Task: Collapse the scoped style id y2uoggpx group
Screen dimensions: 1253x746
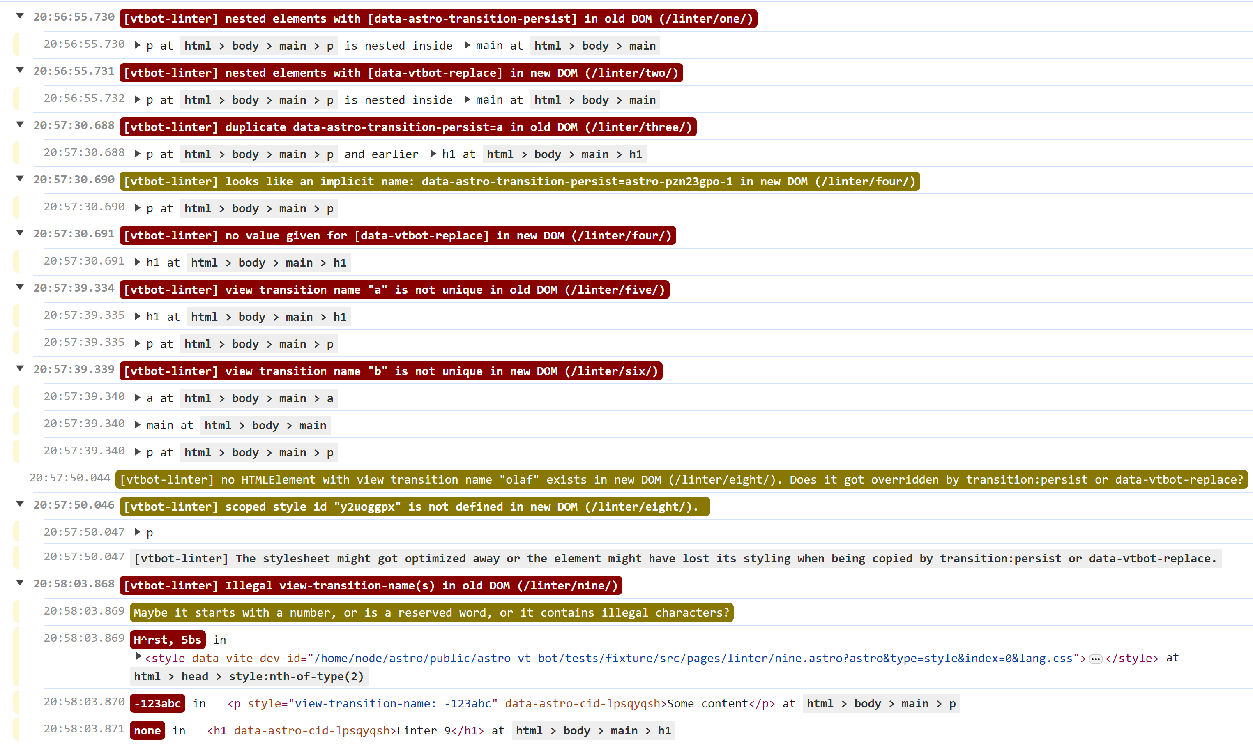Action: click(20, 504)
